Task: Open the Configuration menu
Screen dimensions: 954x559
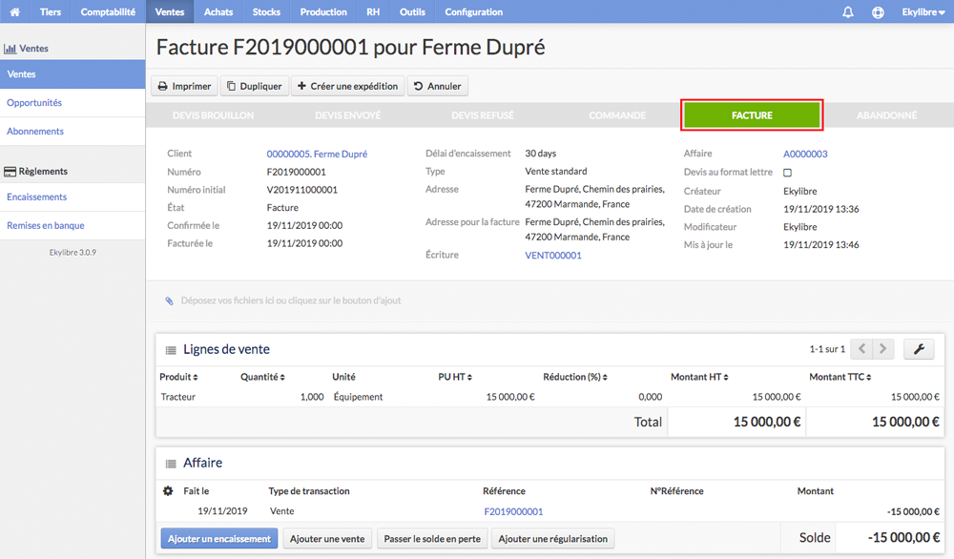Action: pyautogui.click(x=474, y=11)
